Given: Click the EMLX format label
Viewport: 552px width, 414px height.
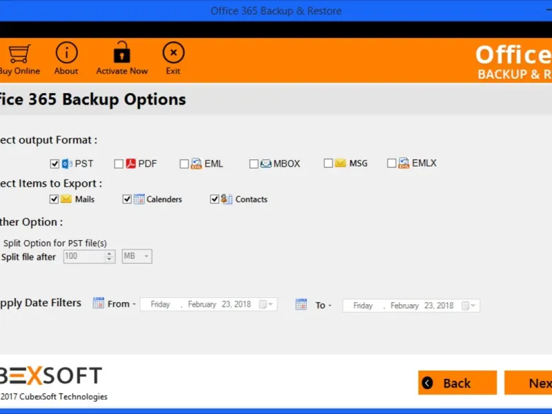Looking at the screenshot, I should [424, 163].
